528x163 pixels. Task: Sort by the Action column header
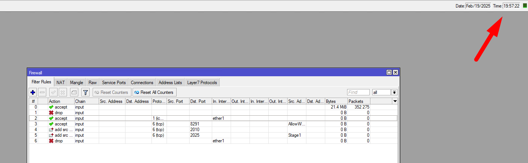(61, 101)
